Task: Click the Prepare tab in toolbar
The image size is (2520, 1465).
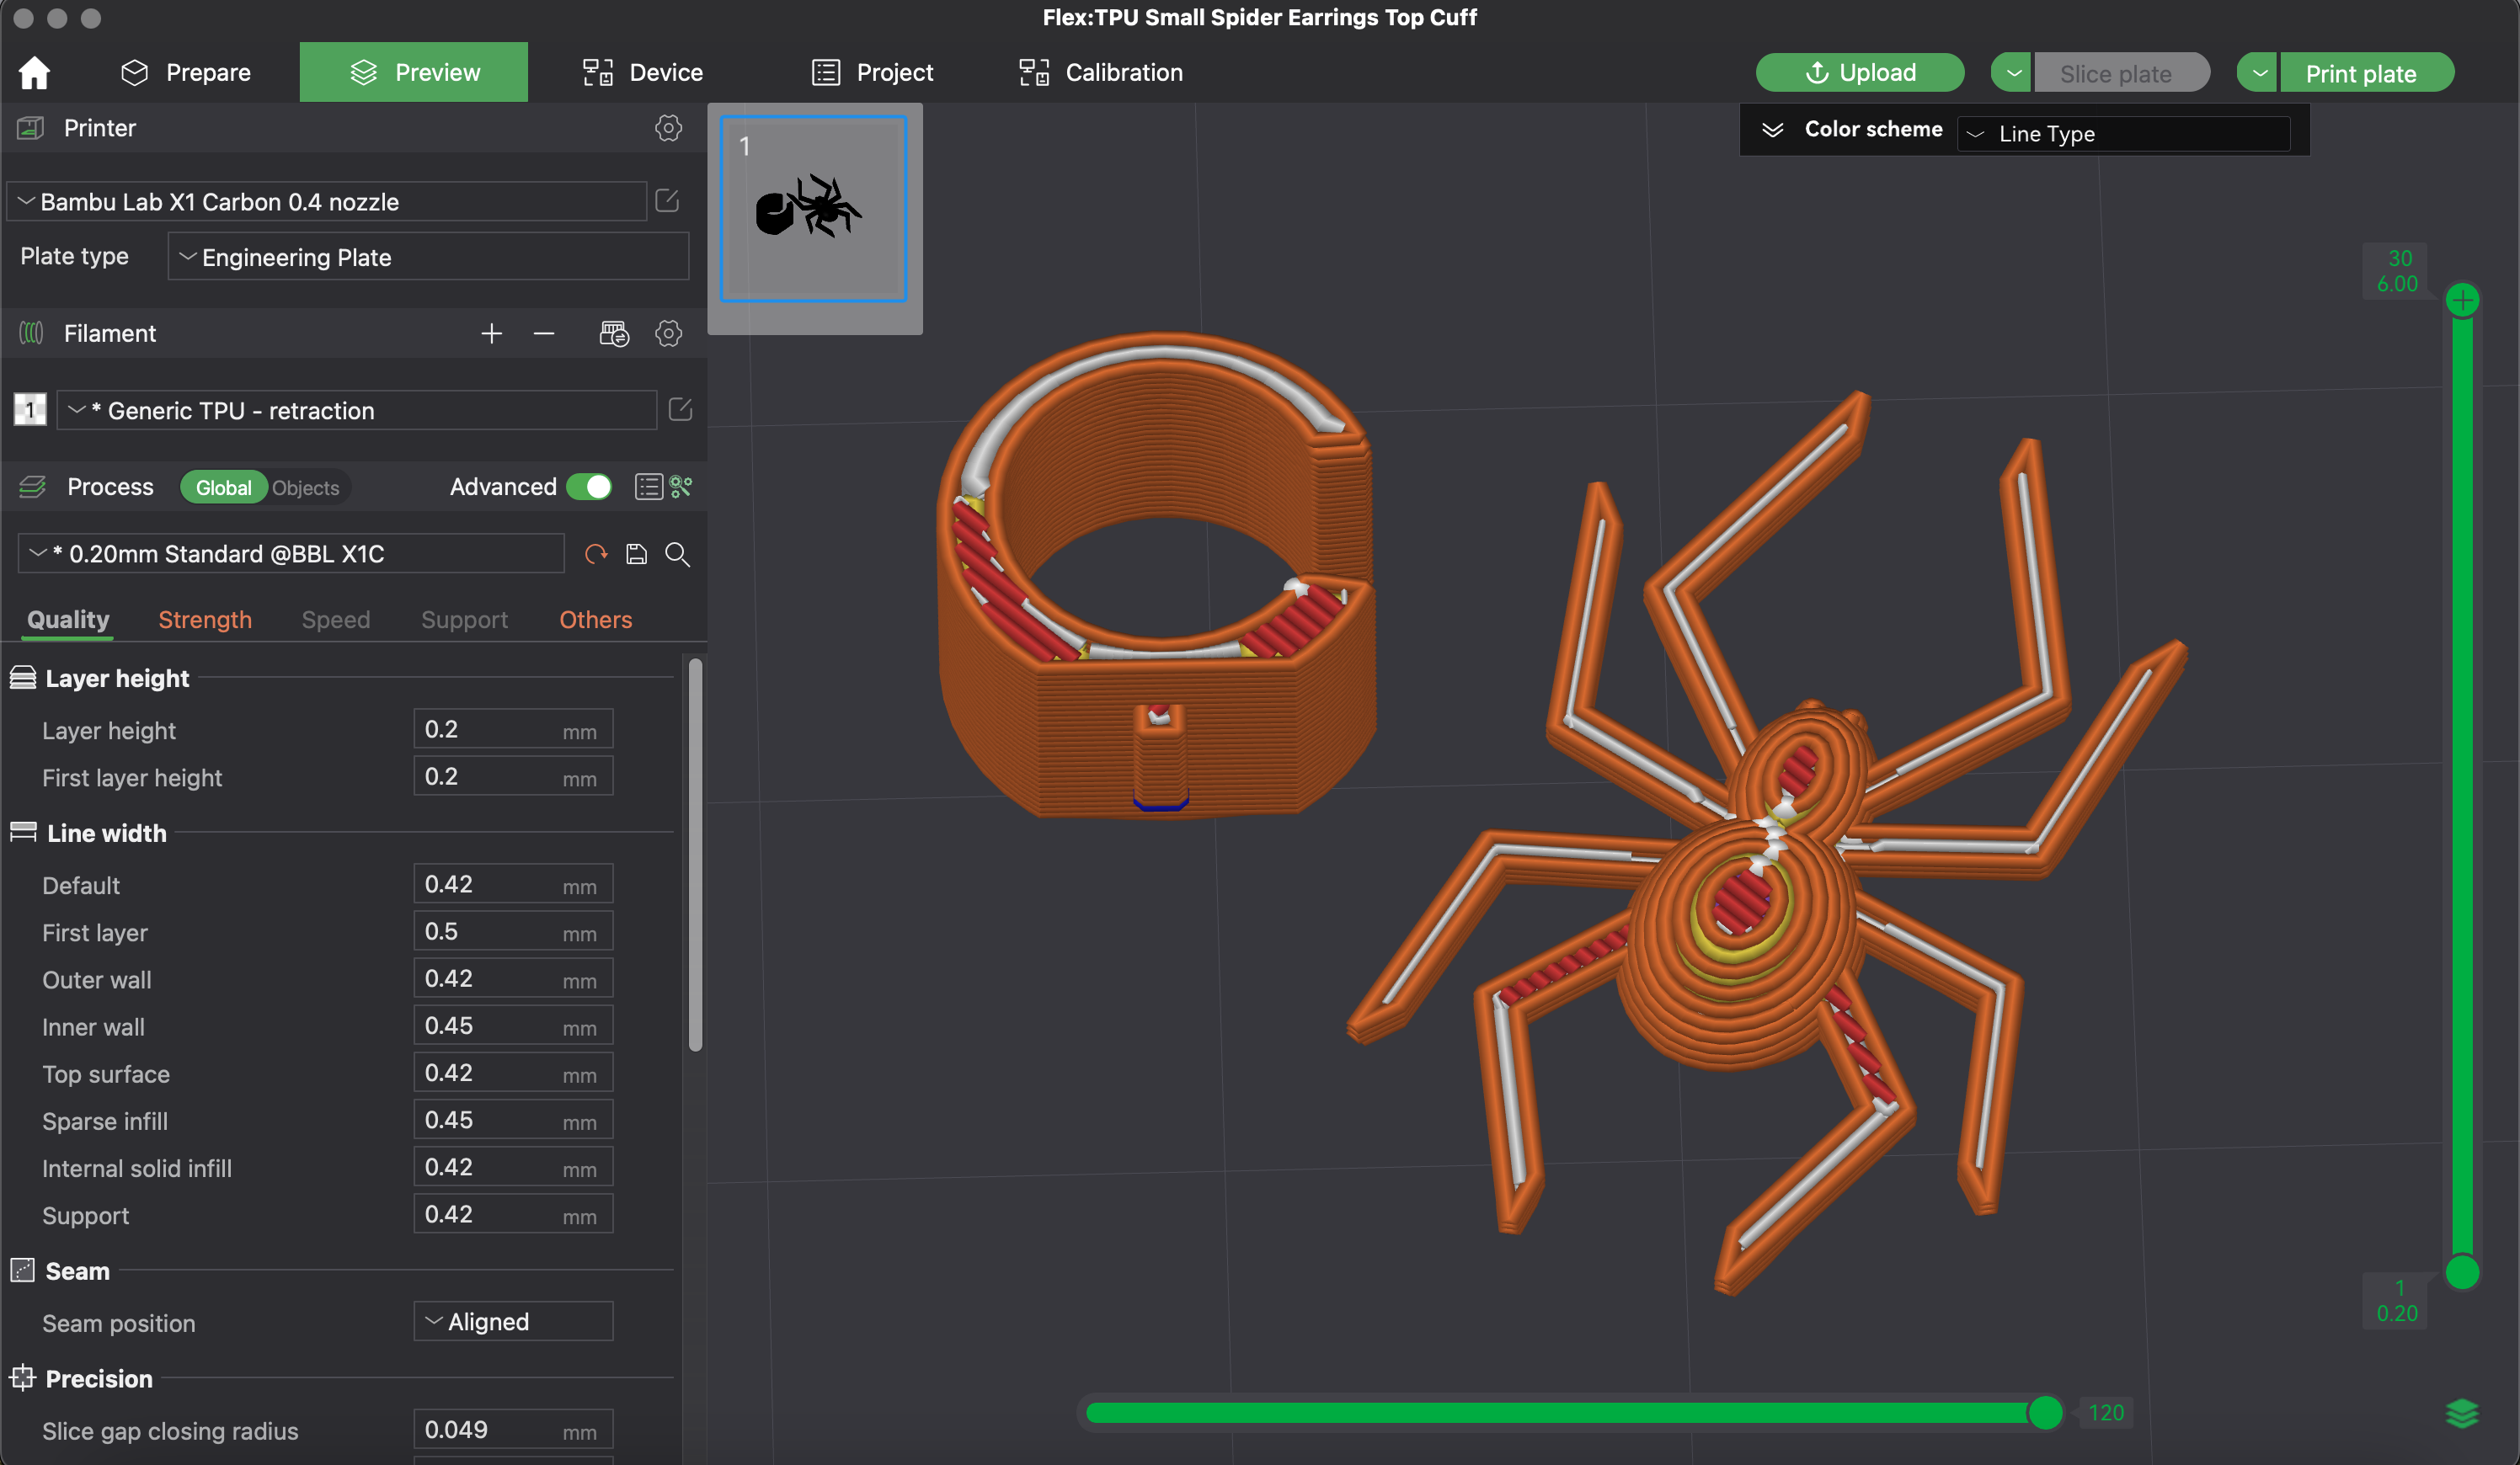Action: (187, 72)
